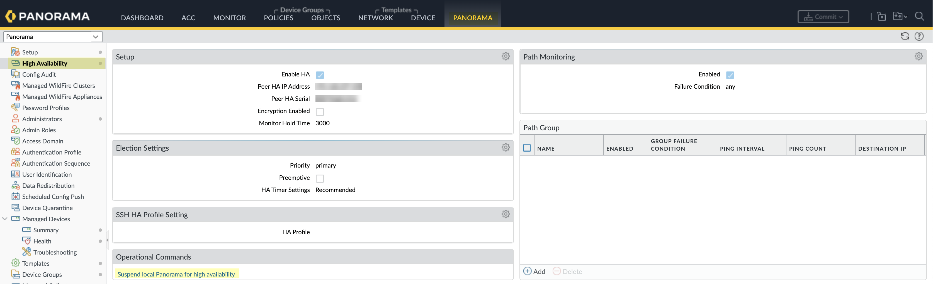Click the SSH HA Profile Setting gear
The image size is (933, 284).
[x=505, y=214]
